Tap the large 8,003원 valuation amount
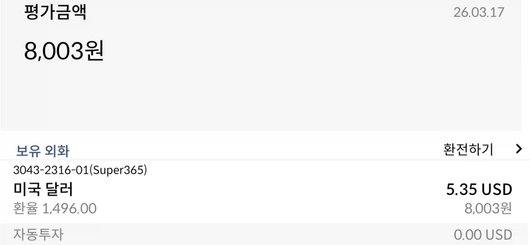Viewport: 530px width, 245px height. (x=64, y=53)
